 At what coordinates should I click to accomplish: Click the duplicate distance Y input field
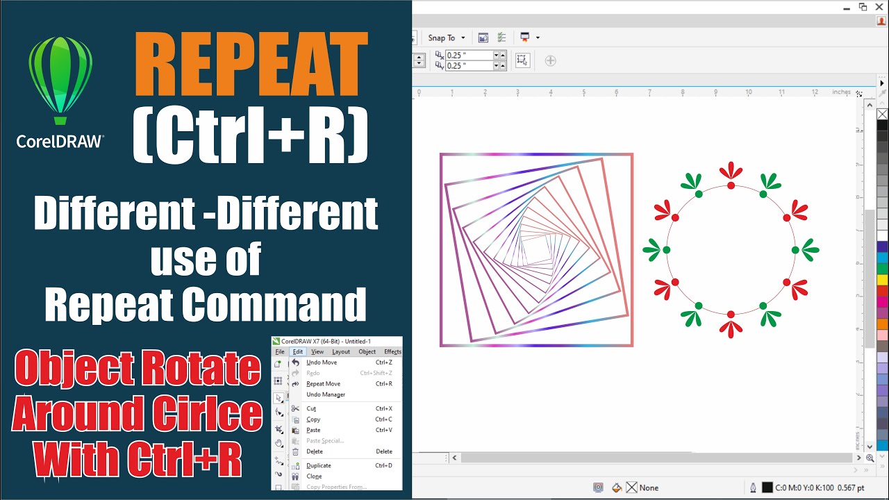[469, 65]
